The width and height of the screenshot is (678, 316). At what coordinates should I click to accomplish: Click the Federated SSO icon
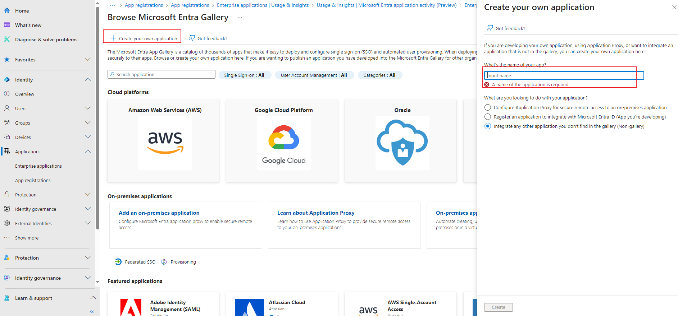118,262
